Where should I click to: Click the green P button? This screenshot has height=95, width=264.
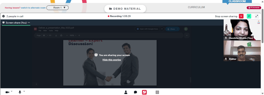(249, 16)
